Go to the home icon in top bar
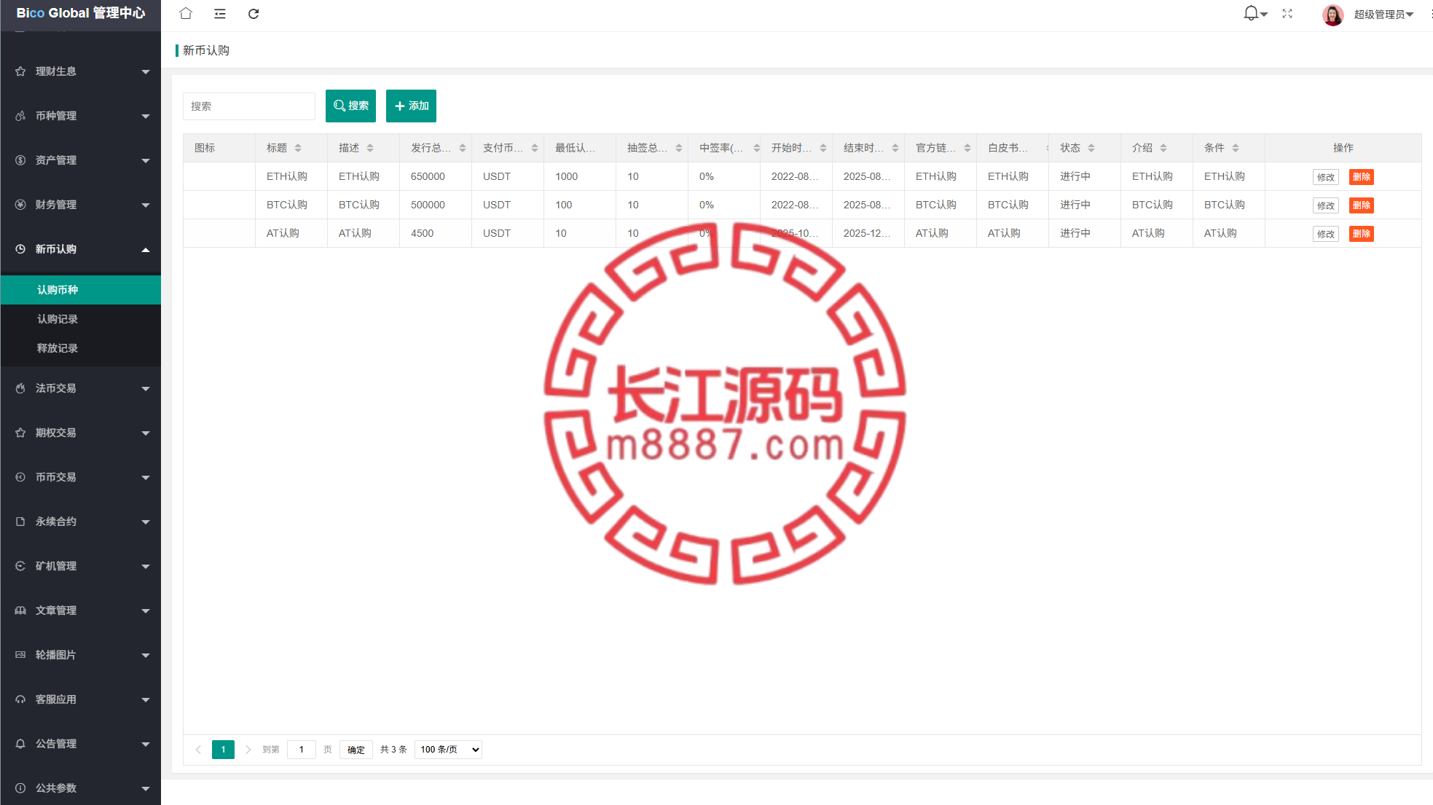 pyautogui.click(x=186, y=13)
